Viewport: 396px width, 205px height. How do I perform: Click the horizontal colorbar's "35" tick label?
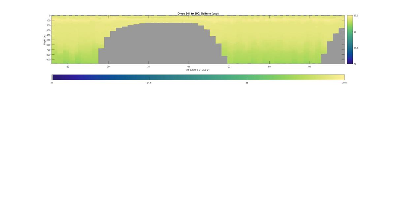coord(247,83)
